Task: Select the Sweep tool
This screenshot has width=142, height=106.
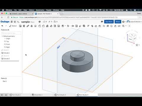Action: point(28,26)
